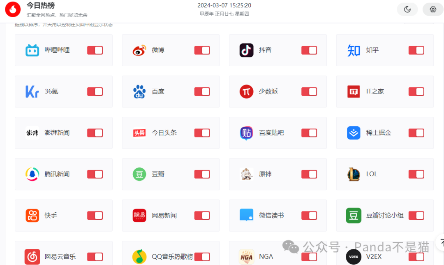The image size is (444, 265).
Task: Toggle the 快手 switch
Action: (95, 215)
